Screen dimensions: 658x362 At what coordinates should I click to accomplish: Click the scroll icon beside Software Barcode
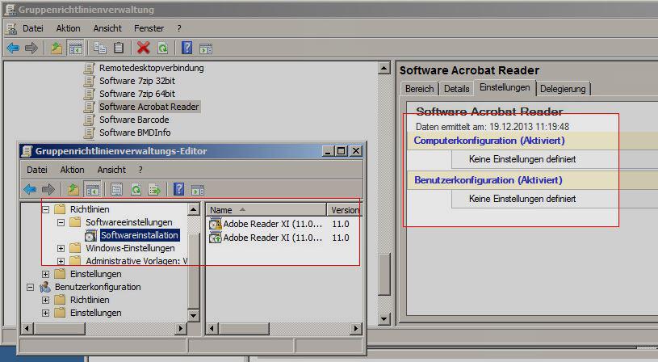click(89, 120)
